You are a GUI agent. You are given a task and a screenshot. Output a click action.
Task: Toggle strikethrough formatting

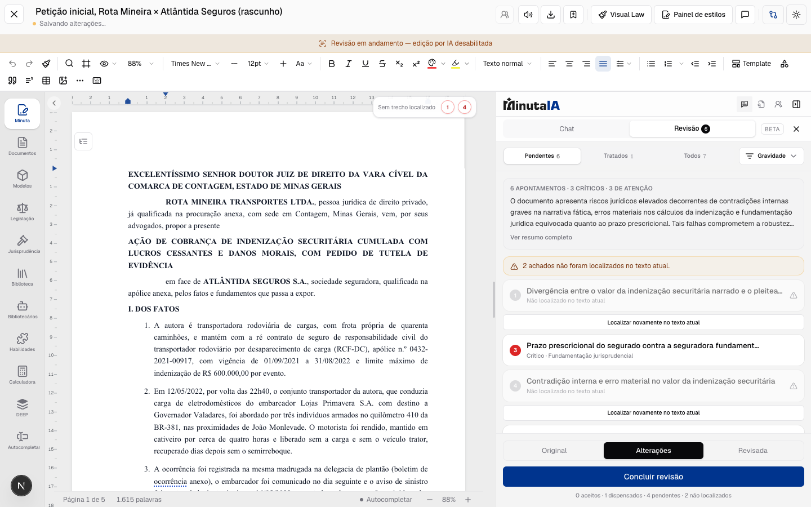[x=382, y=64]
